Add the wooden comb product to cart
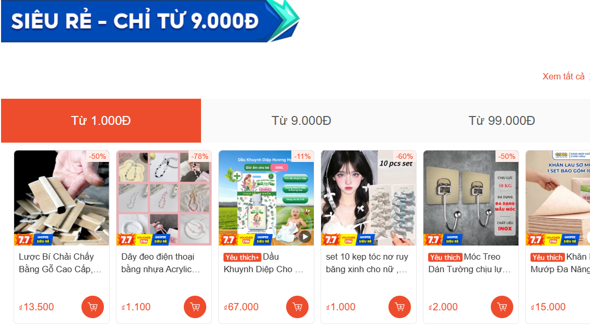Viewport: 590px width, 326px height. tap(92, 307)
